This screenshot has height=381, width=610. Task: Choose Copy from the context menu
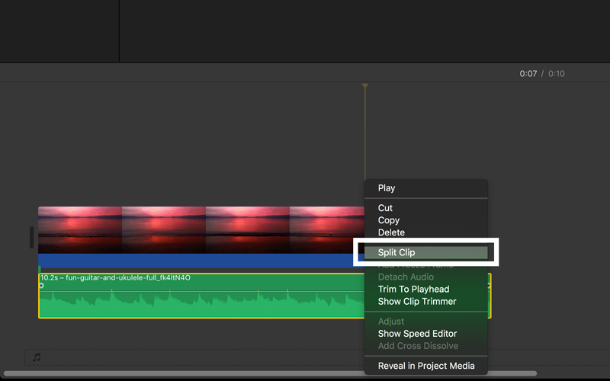pyautogui.click(x=388, y=220)
